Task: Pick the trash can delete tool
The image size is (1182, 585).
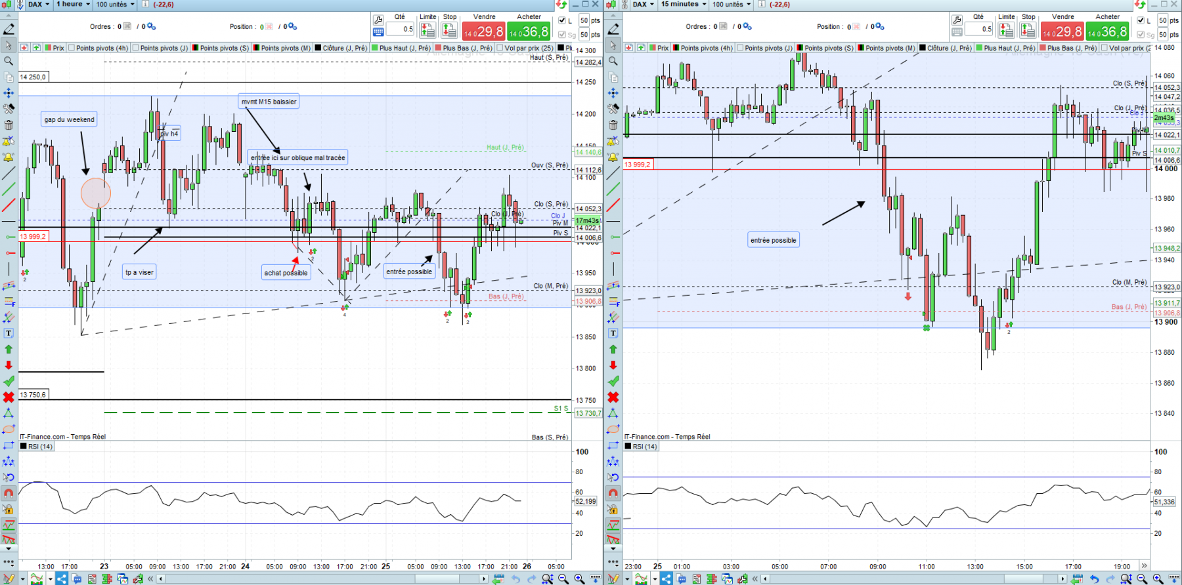Action: pyautogui.click(x=9, y=125)
